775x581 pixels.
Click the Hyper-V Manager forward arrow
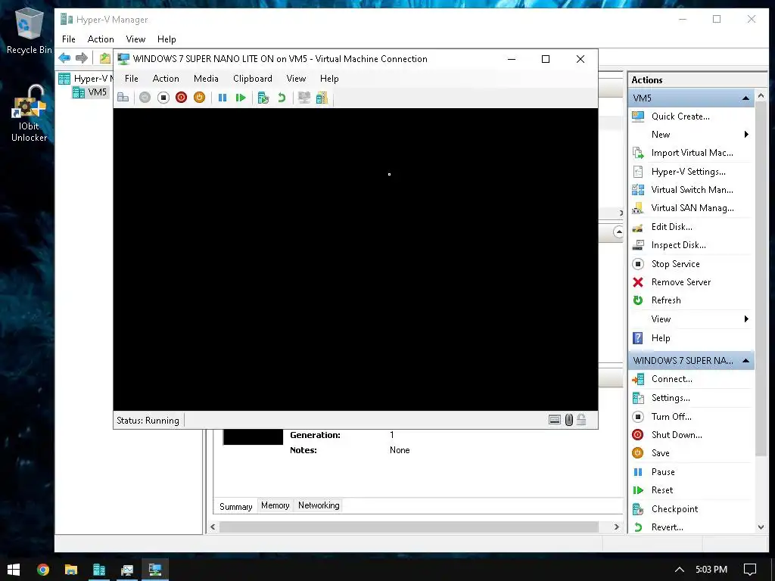click(82, 57)
